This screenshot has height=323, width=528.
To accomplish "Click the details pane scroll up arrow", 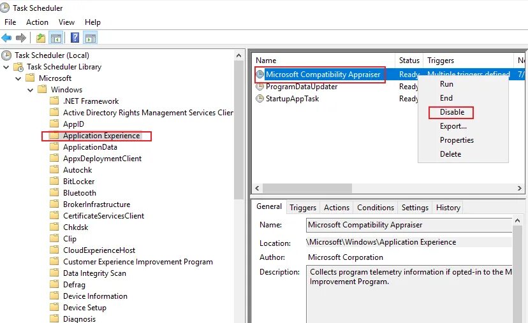I will coord(518,220).
